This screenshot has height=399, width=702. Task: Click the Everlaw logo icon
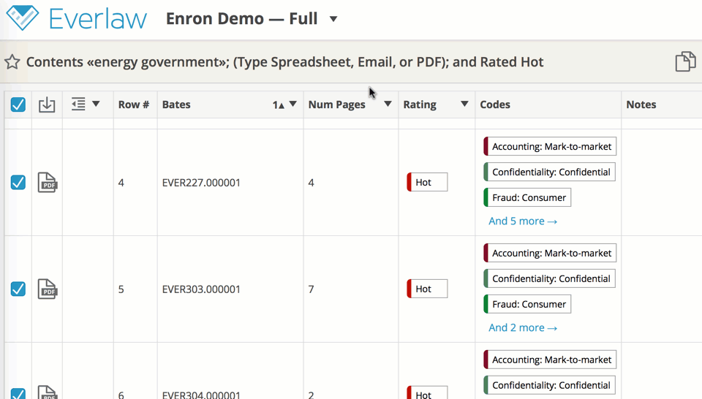tap(23, 18)
